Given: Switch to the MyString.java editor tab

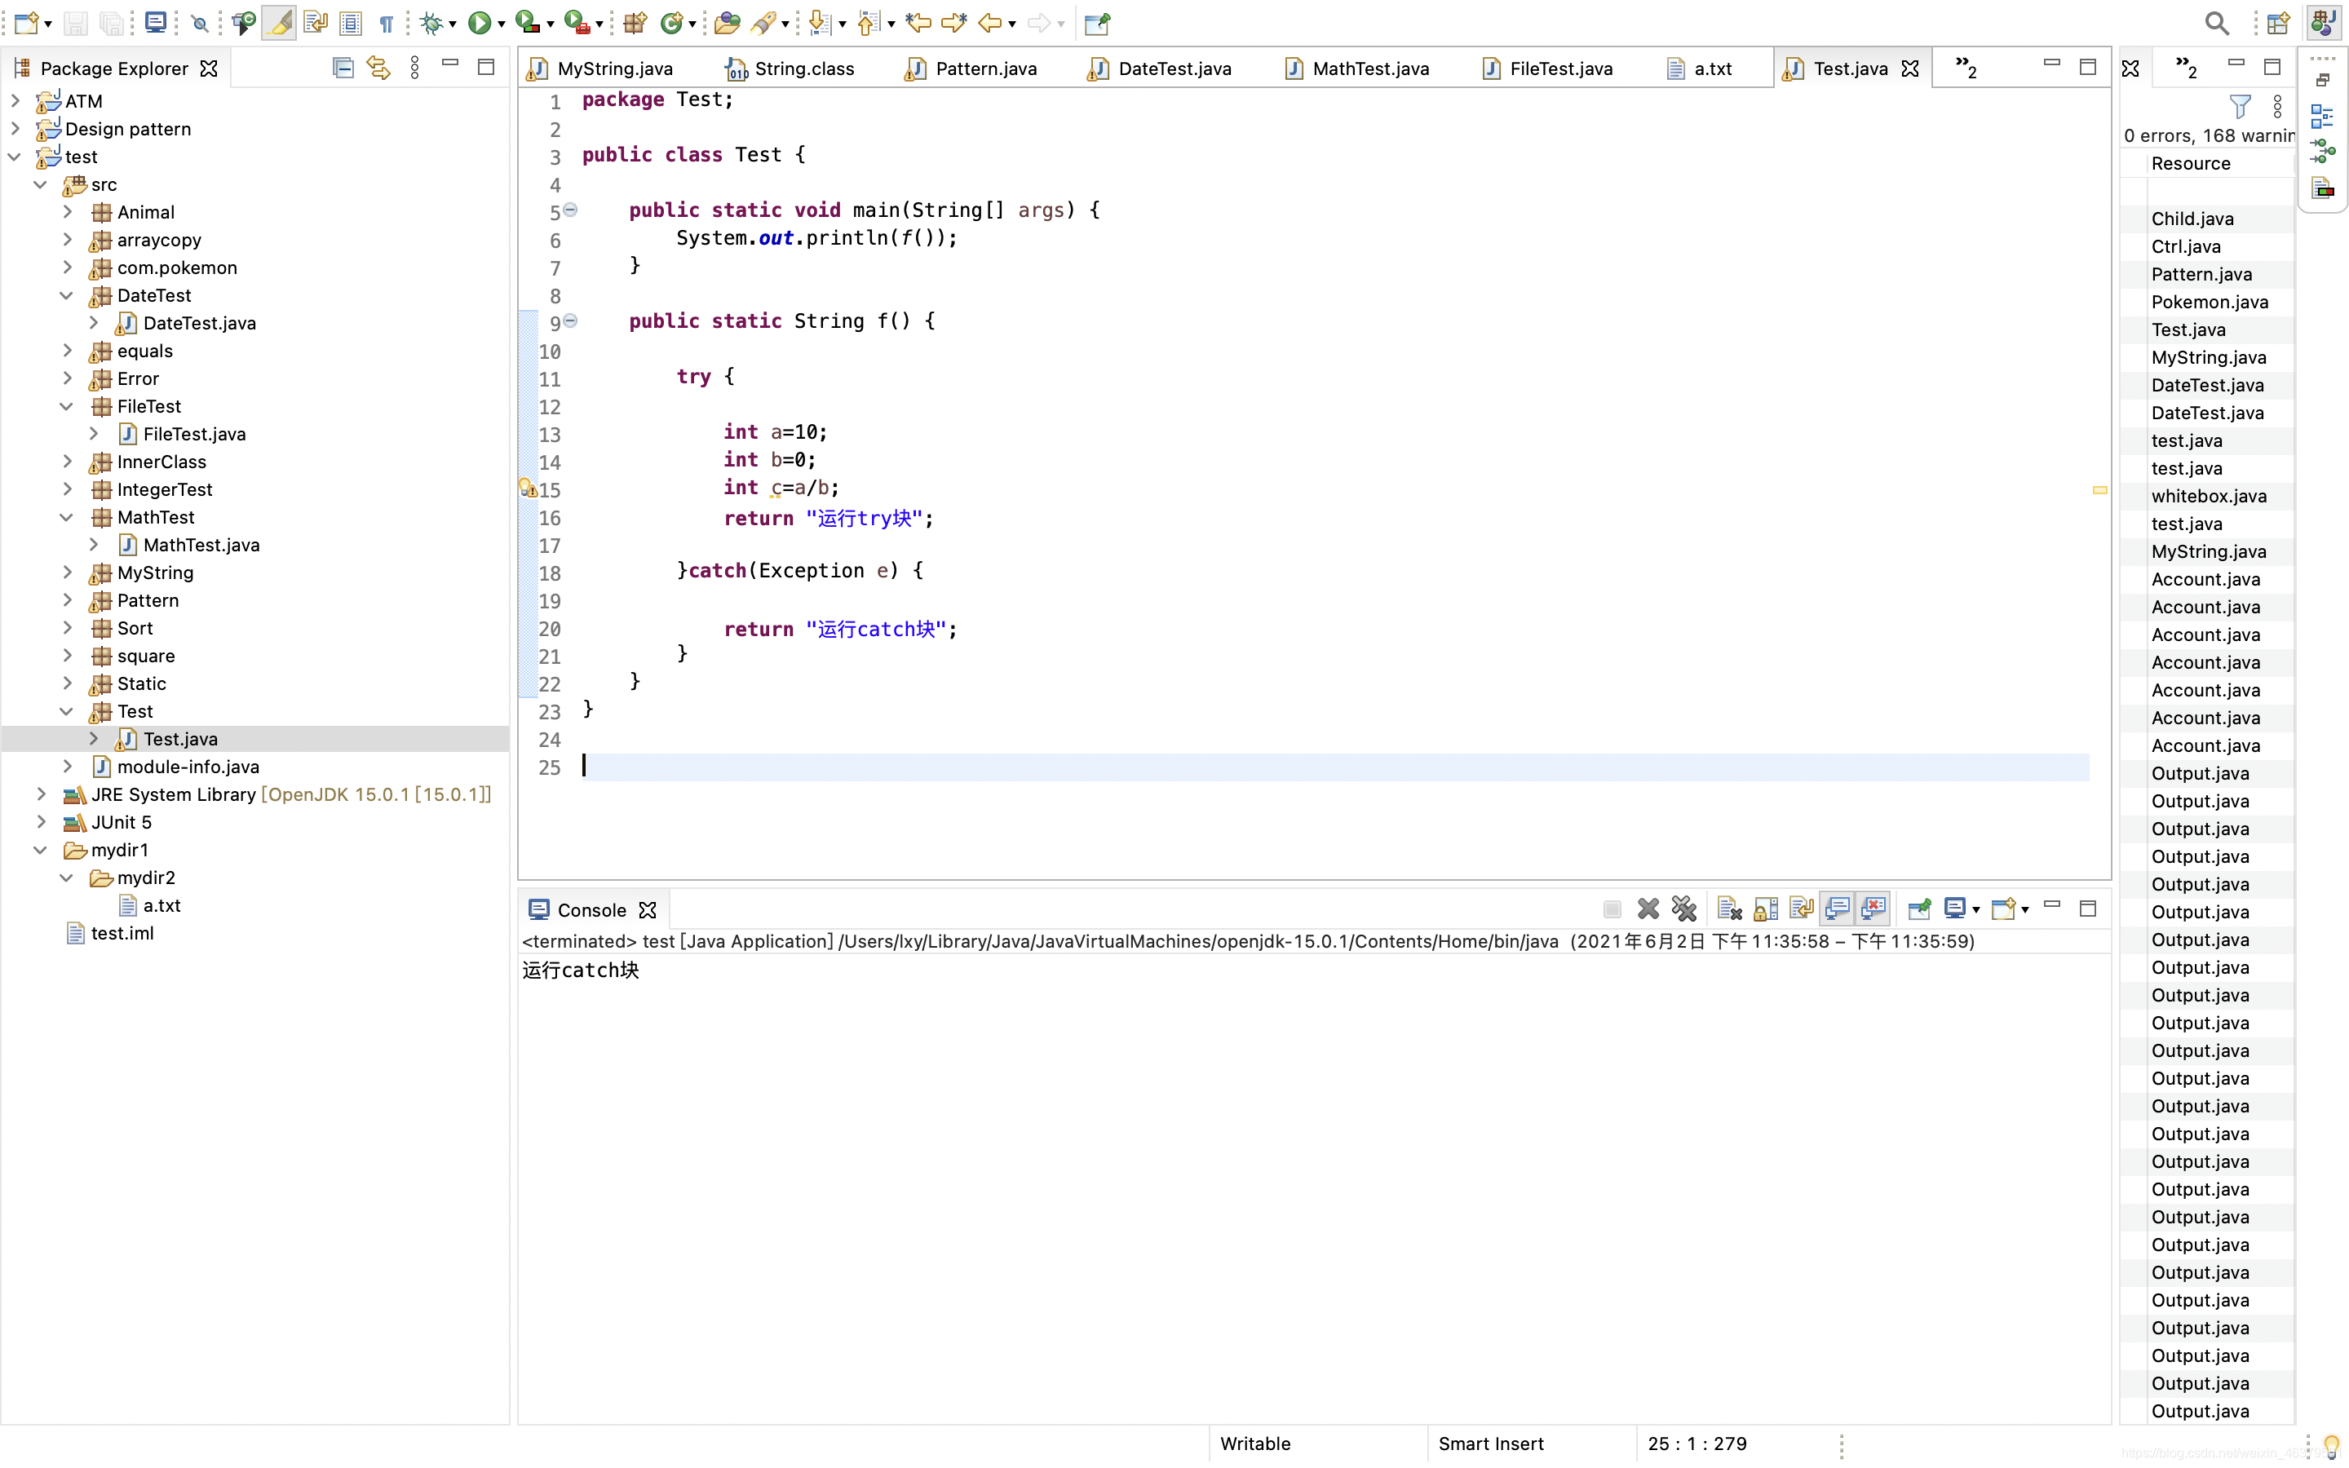Looking at the screenshot, I should point(614,68).
